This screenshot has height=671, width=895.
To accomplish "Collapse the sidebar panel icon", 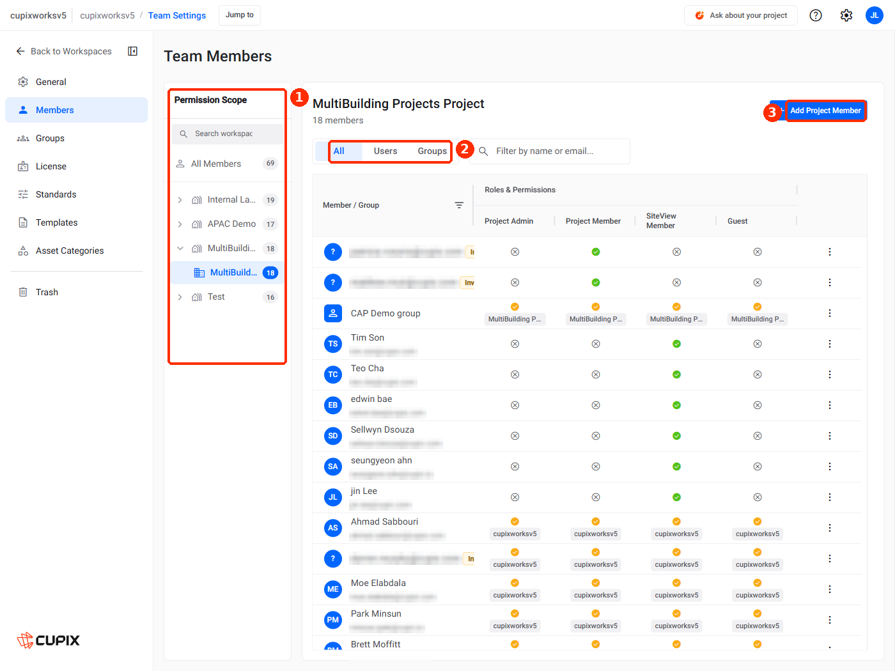I will (x=133, y=51).
